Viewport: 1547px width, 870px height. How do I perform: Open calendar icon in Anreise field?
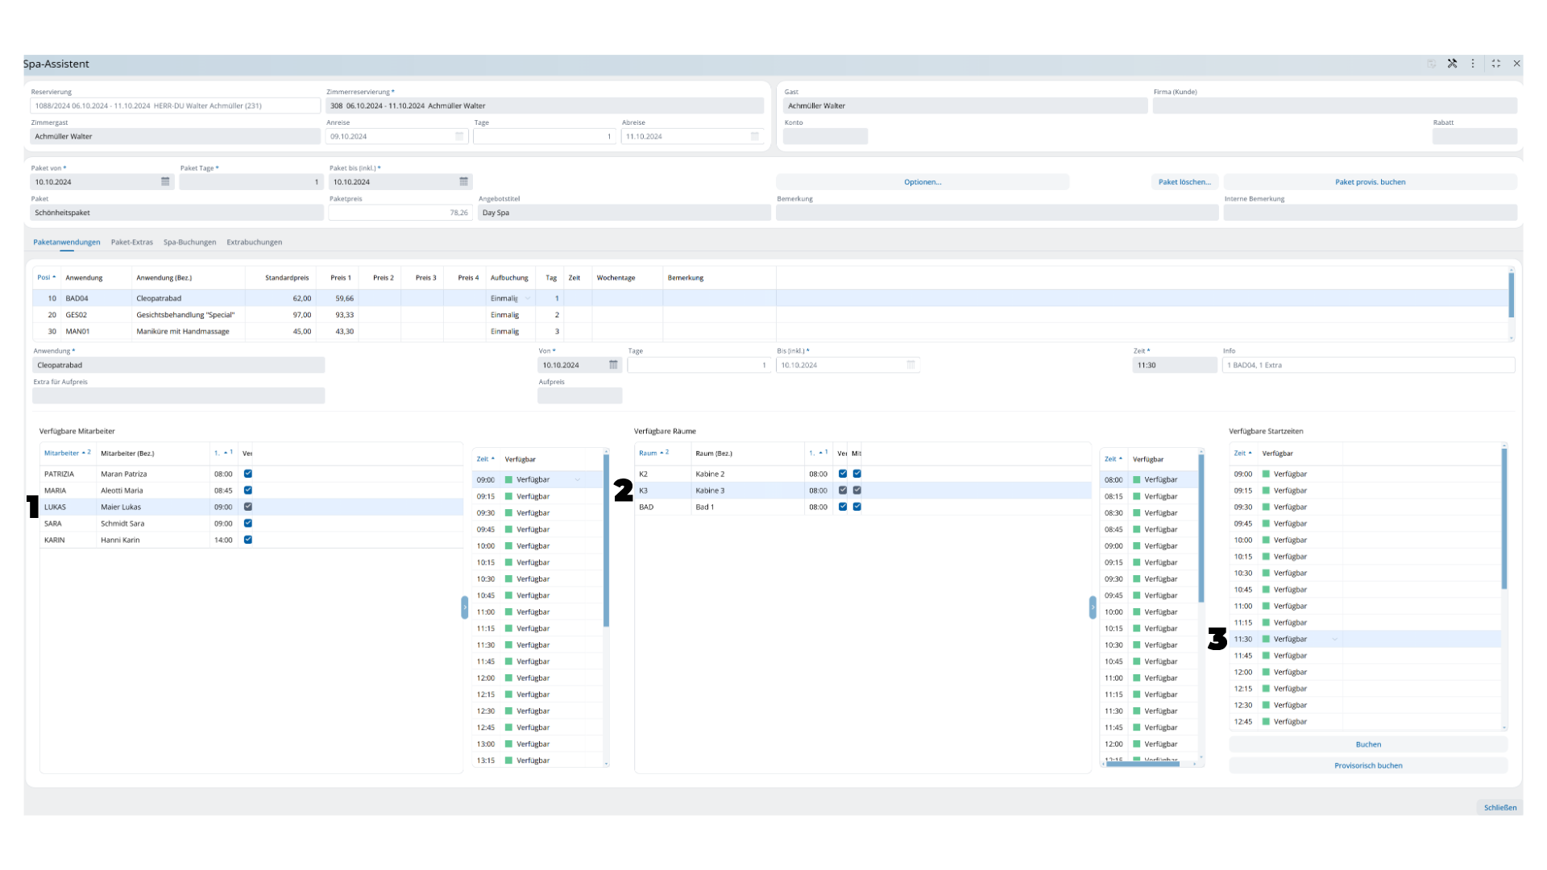(459, 136)
